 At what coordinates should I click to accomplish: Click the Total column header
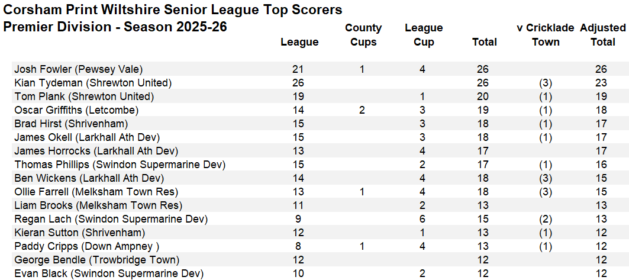[485, 42]
